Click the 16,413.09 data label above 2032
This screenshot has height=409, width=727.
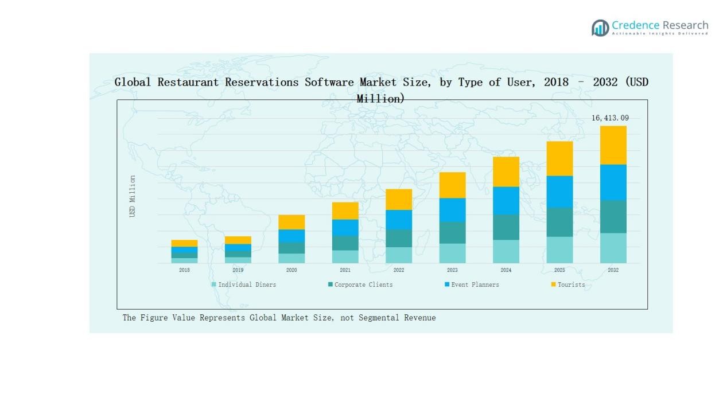[610, 118]
